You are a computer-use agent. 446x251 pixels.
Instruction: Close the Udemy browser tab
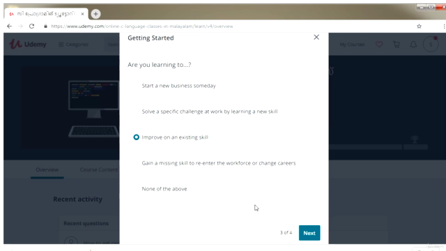click(82, 14)
